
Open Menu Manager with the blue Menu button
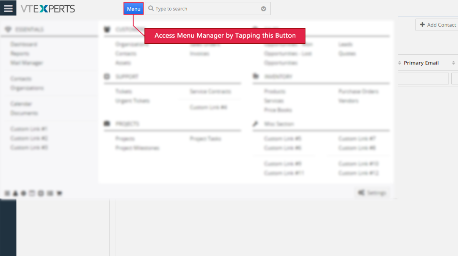click(134, 9)
